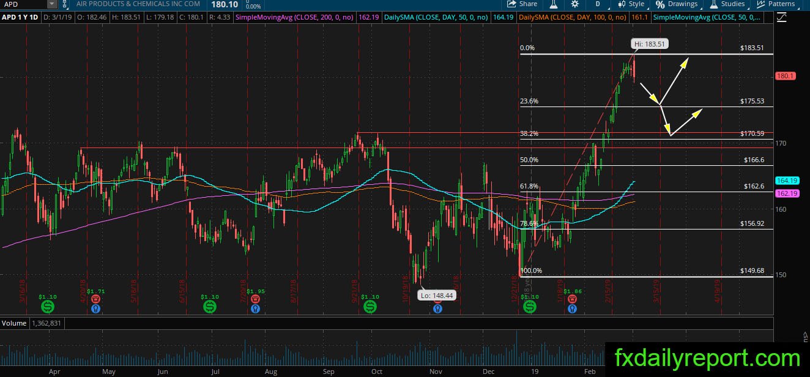
Task: Click the dividend icon near 3/16/18
Action: (x=48, y=305)
